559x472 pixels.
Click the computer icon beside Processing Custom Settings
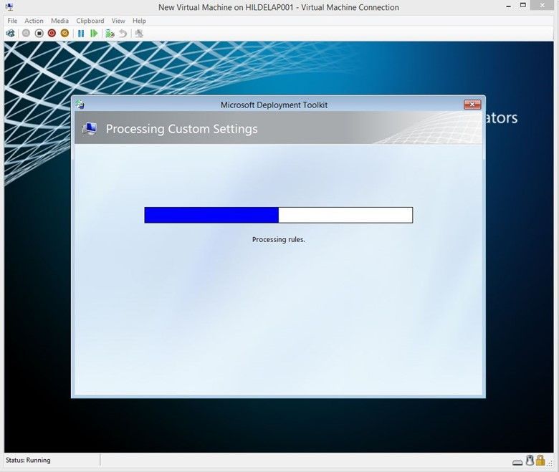coord(90,129)
